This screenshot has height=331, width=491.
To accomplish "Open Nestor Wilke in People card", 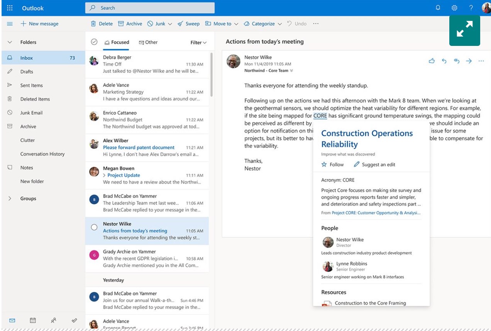I will pyautogui.click(x=350, y=240).
